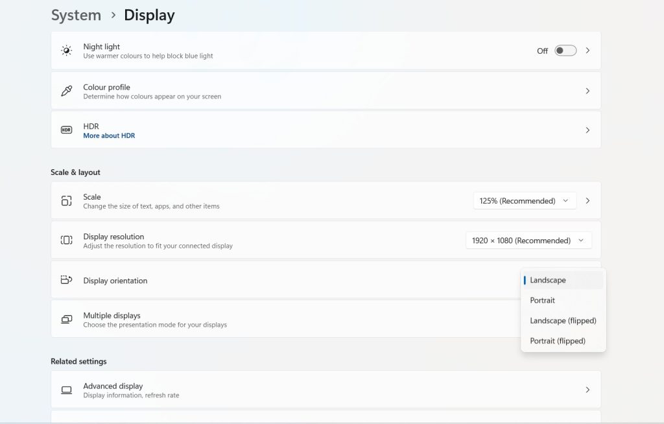Click the Colour profile pen icon
Viewport: 664px width, 424px height.
click(x=66, y=91)
